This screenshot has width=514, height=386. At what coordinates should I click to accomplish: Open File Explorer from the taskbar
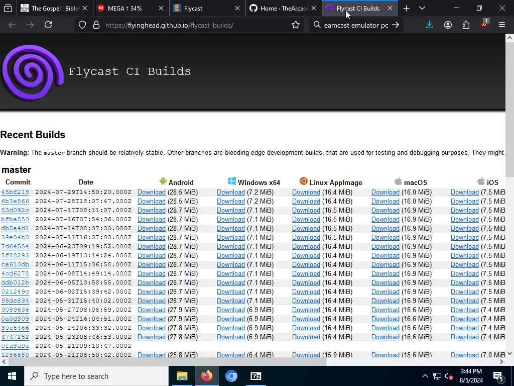click(182, 376)
